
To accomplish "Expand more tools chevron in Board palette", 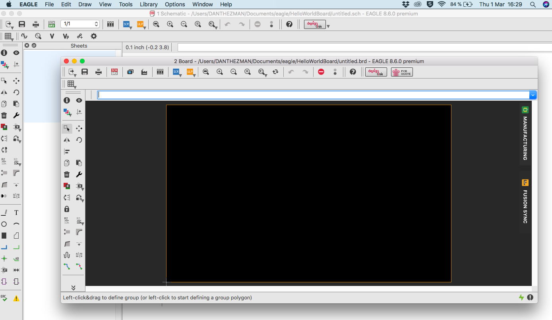I will [x=73, y=287].
